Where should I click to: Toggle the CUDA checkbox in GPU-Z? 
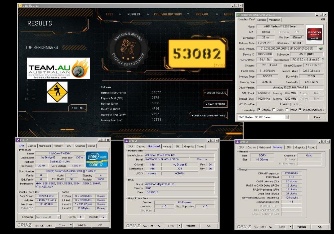(x=274, y=110)
